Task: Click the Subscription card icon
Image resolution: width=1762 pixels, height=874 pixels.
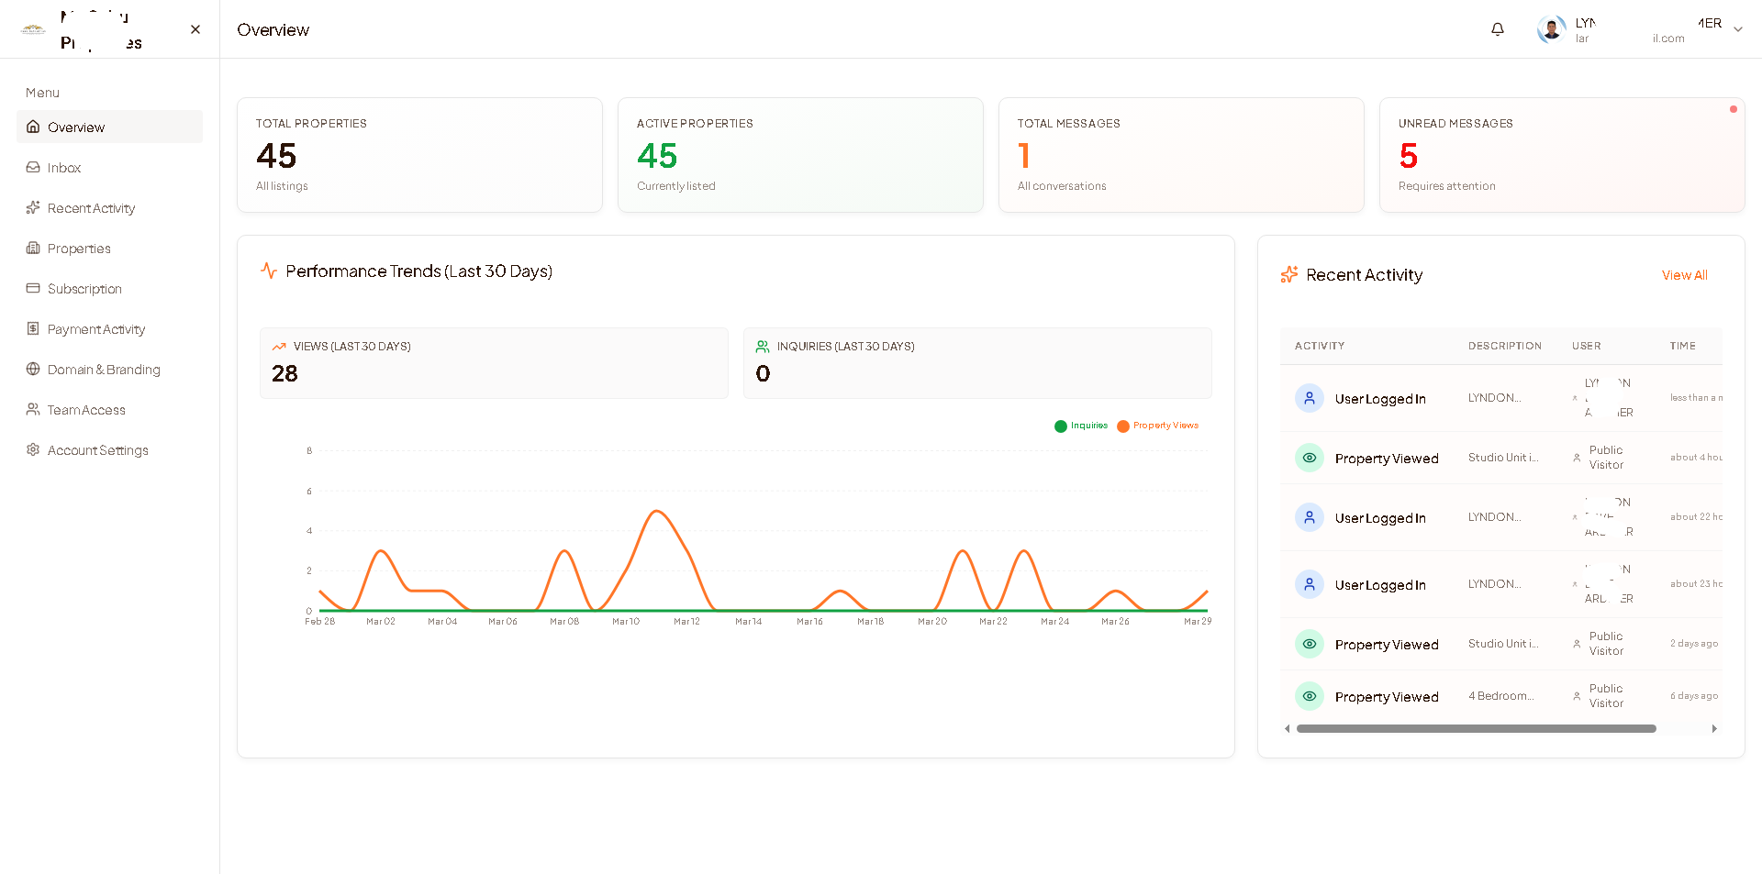Action: [x=33, y=289]
